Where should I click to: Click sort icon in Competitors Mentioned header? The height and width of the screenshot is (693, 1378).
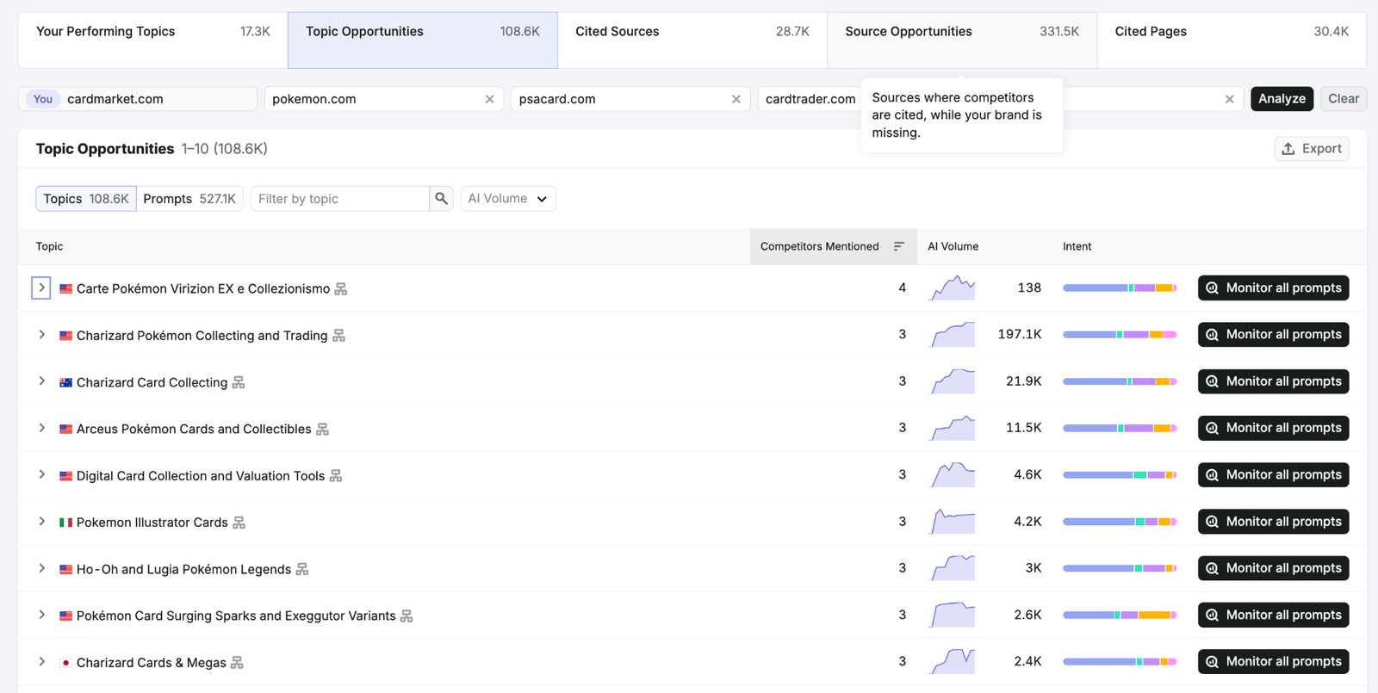[899, 246]
